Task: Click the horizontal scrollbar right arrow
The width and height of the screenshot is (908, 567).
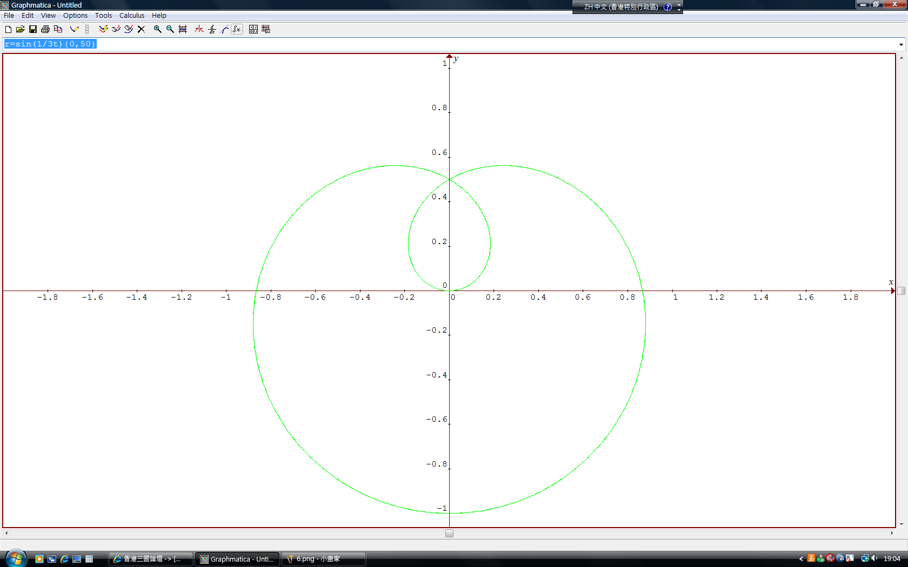Action: (892, 533)
